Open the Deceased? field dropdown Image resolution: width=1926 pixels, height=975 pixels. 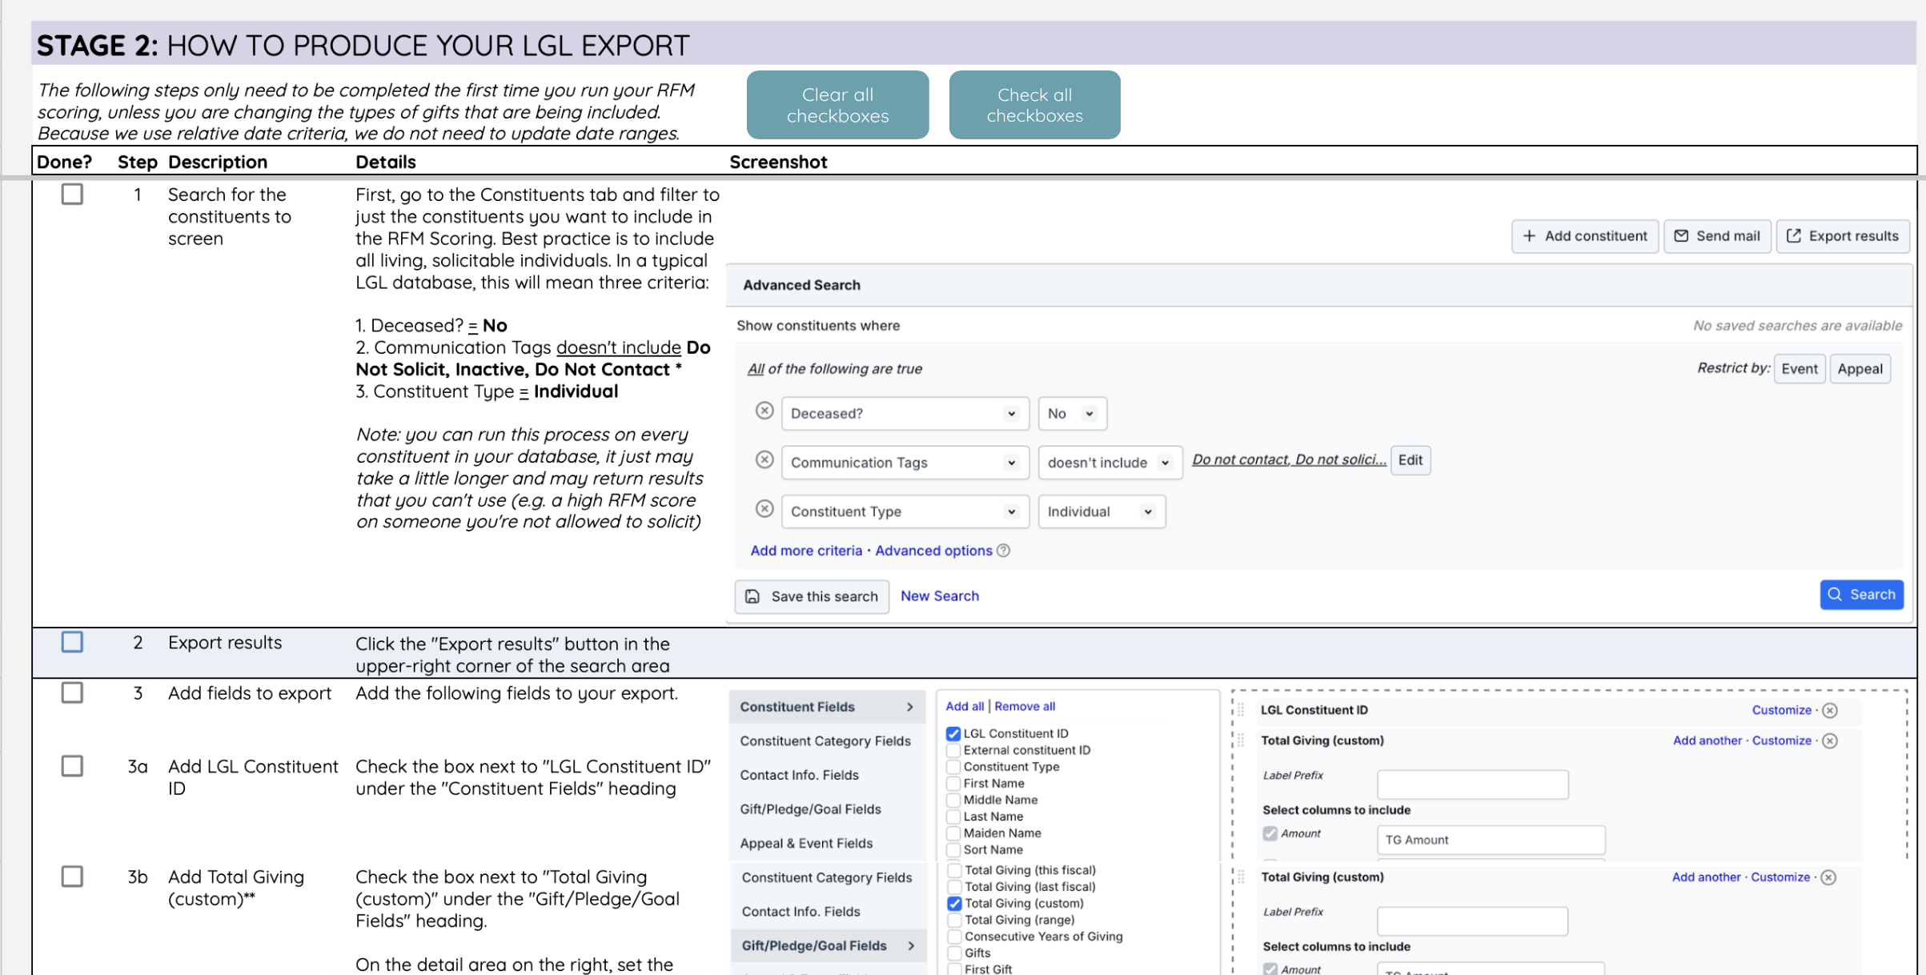pos(904,414)
